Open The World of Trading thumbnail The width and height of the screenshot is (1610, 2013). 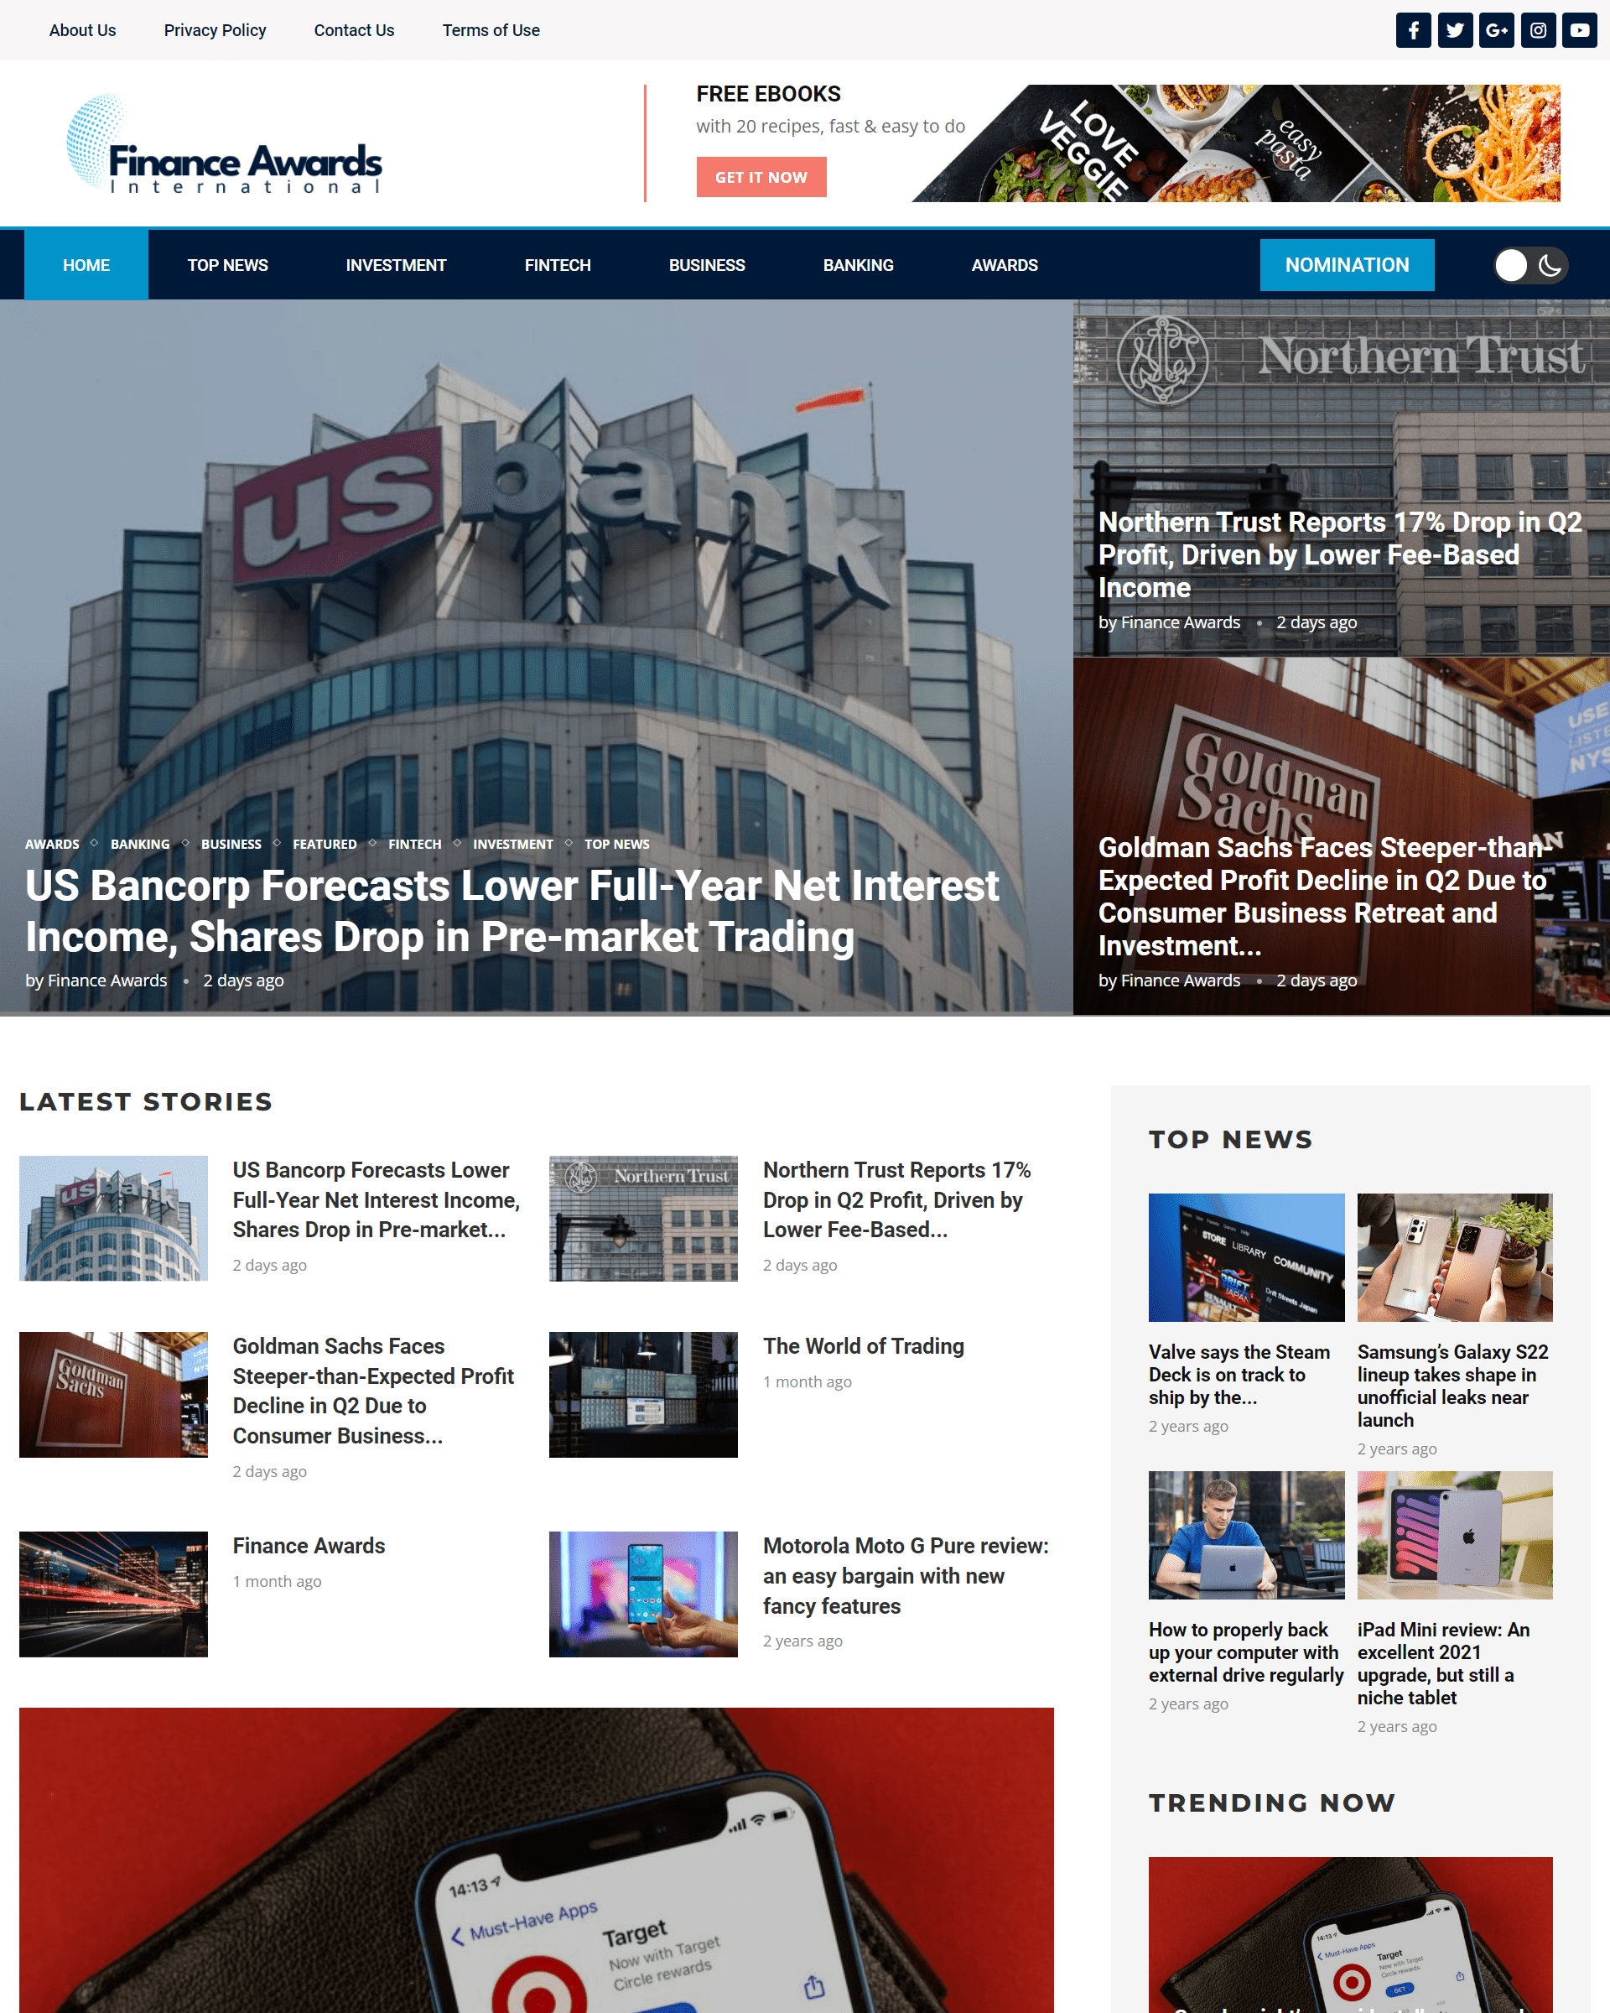[643, 1394]
